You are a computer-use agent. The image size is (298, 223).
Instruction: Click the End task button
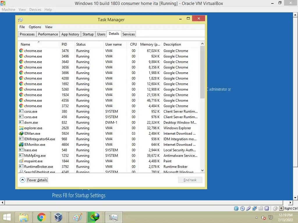[x=190, y=180]
